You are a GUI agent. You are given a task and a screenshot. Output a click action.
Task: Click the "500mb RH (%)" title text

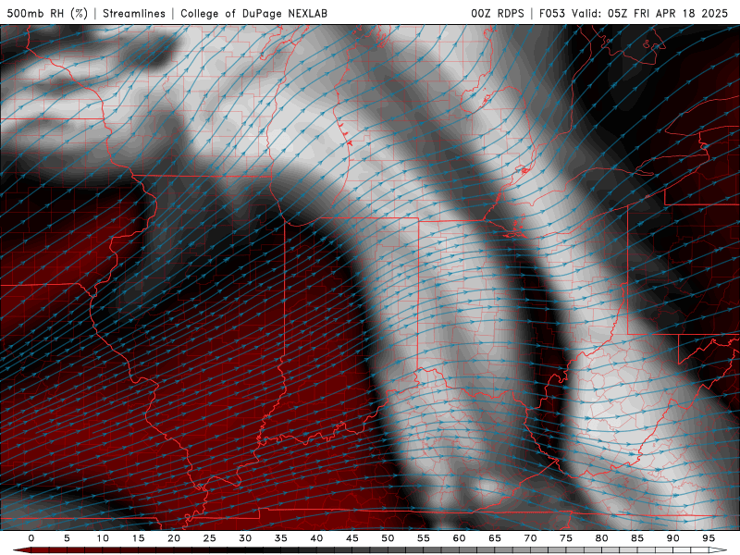tap(47, 13)
